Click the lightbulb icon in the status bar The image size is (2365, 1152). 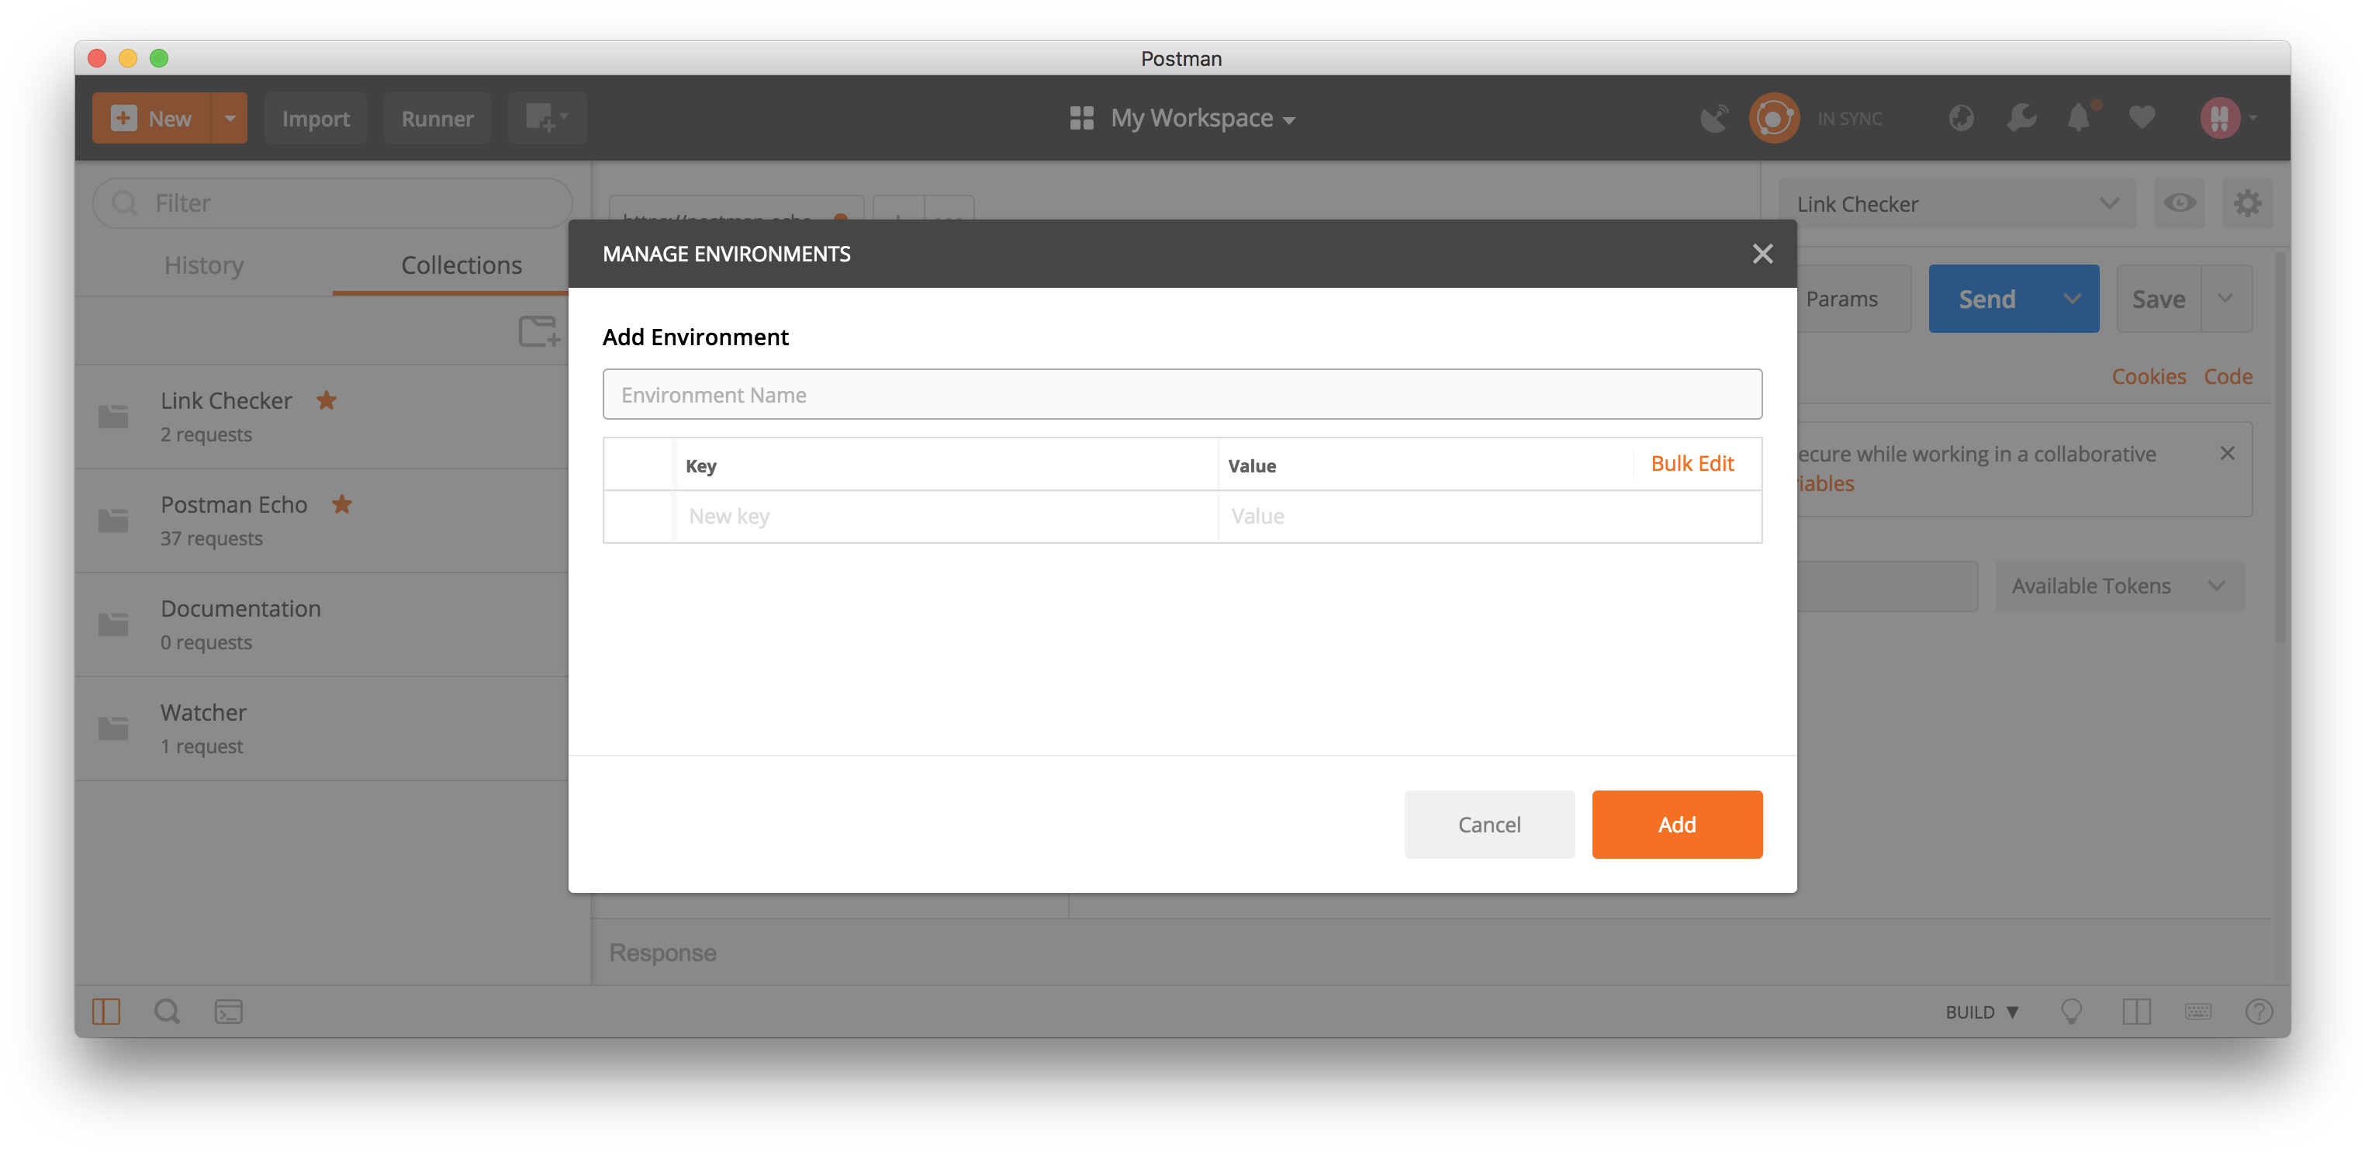coord(2071,1011)
